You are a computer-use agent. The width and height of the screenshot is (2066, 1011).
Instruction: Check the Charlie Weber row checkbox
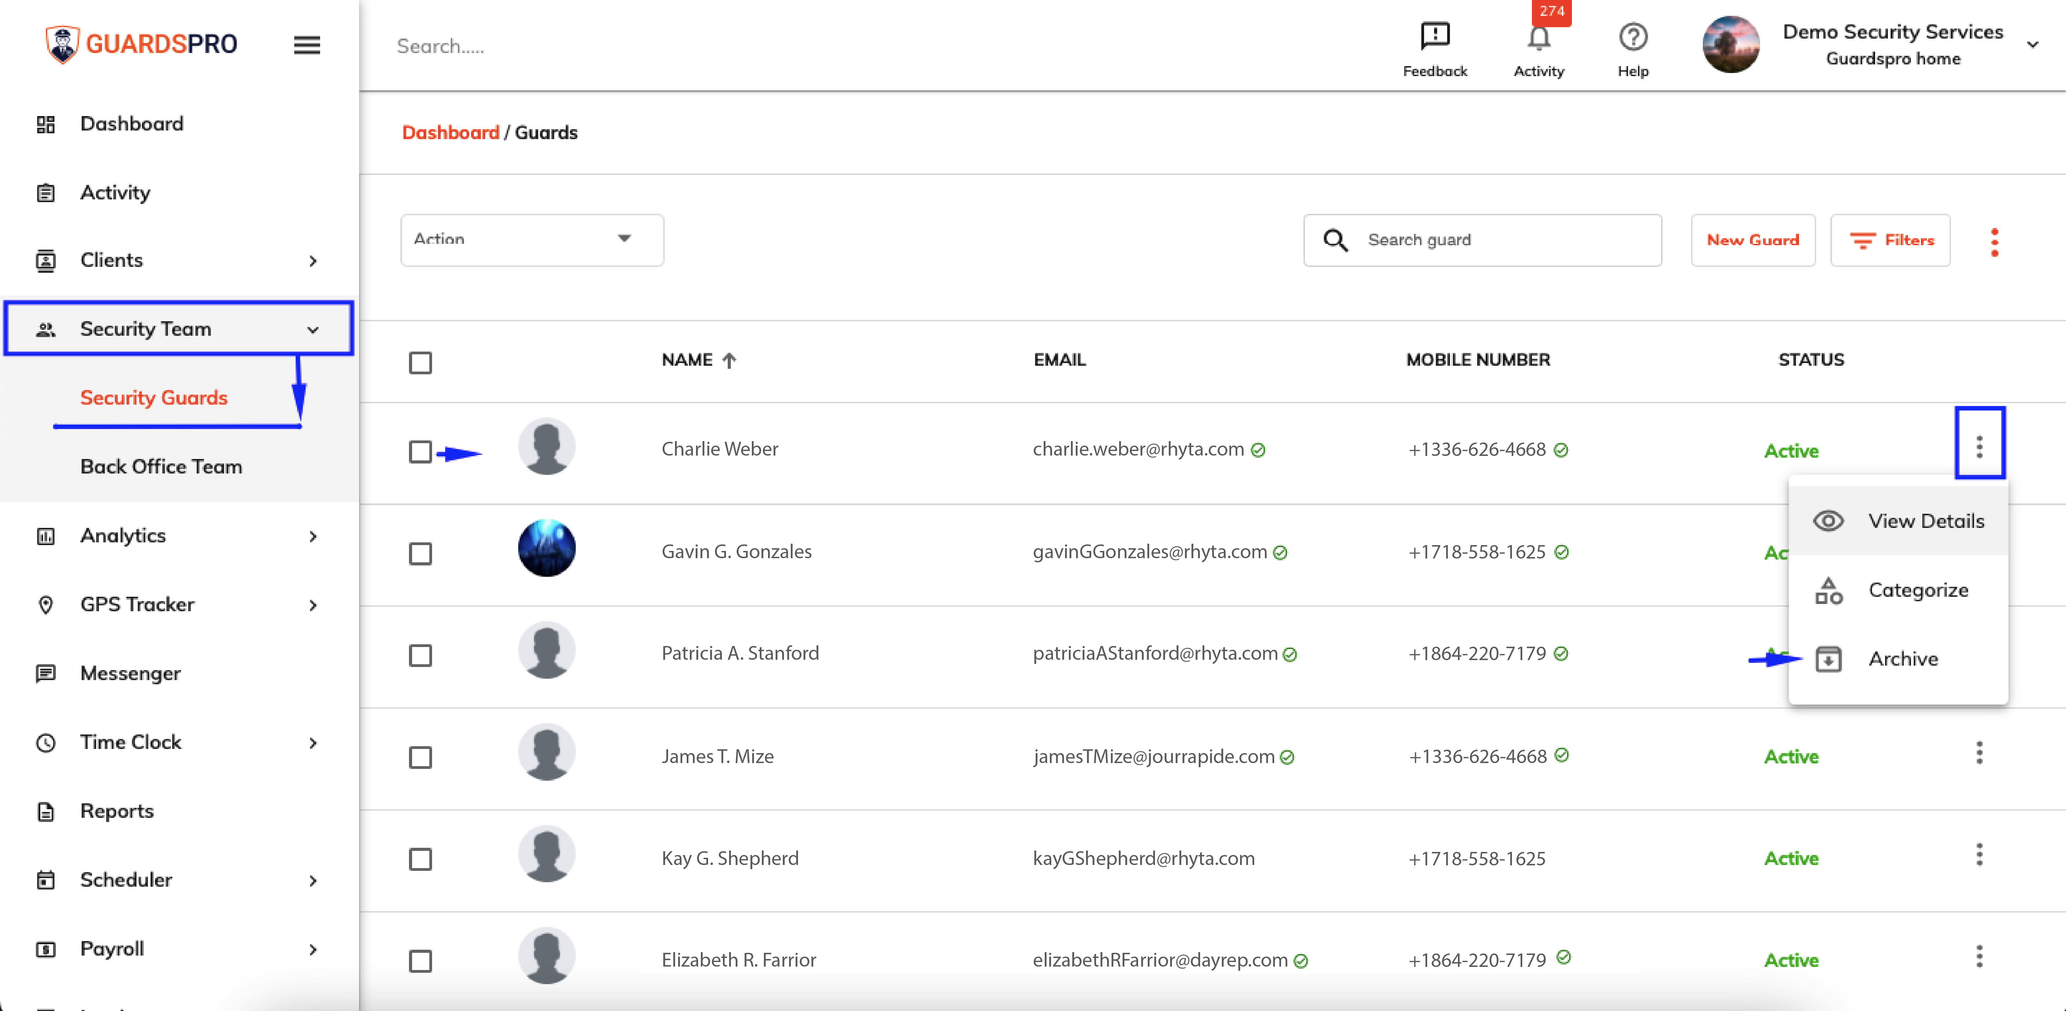coord(420,451)
